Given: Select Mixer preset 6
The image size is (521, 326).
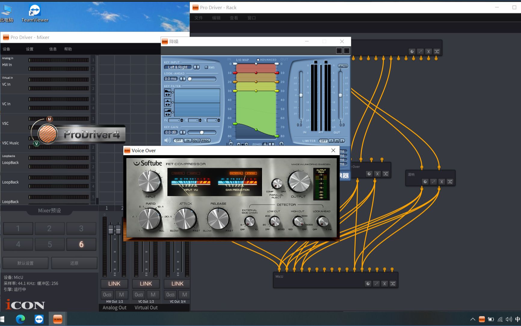Looking at the screenshot, I should [81, 244].
